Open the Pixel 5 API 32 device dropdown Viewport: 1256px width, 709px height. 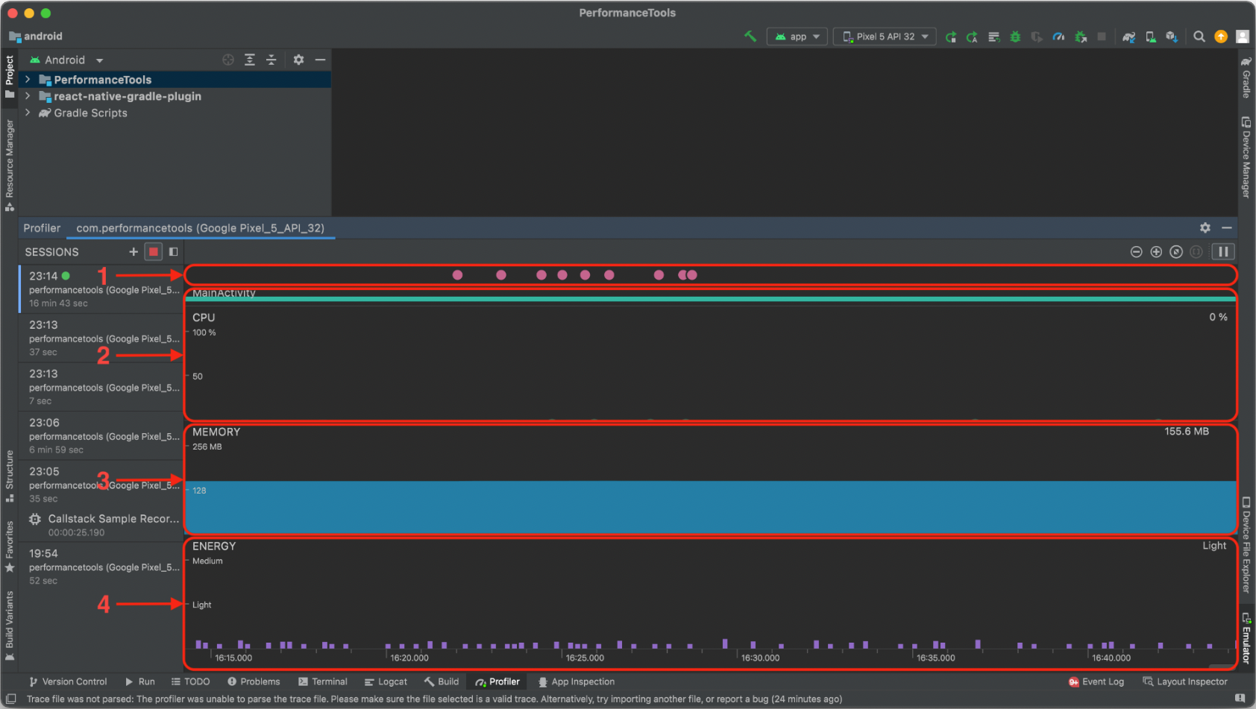tap(885, 36)
